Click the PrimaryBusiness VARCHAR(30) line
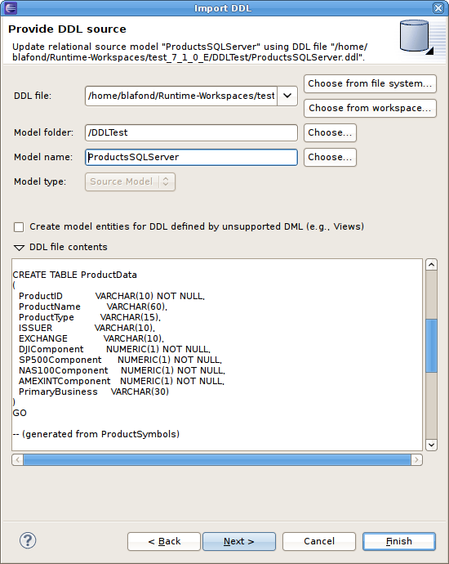449x564 pixels. tap(94, 392)
